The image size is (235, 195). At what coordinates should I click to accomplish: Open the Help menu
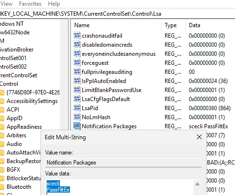tap(54, 4)
